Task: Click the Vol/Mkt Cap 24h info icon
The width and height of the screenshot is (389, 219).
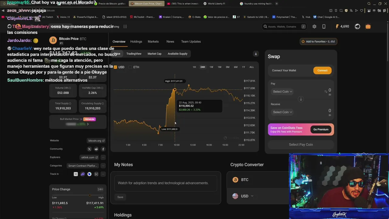Action: pyautogui.click(x=102, y=88)
